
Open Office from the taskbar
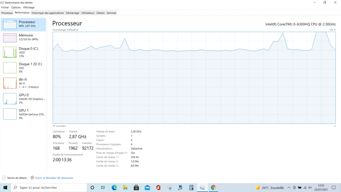tap(158, 188)
